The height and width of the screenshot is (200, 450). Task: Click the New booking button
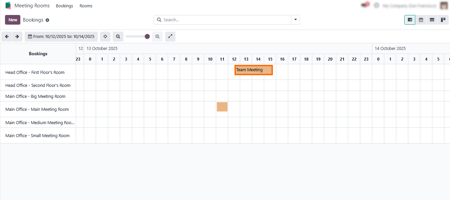(13, 20)
